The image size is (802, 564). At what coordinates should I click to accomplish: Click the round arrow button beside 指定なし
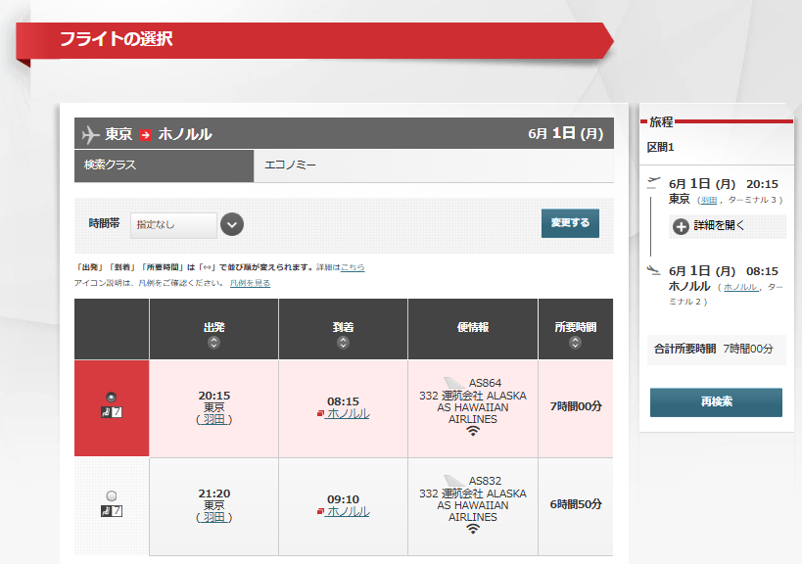click(232, 224)
